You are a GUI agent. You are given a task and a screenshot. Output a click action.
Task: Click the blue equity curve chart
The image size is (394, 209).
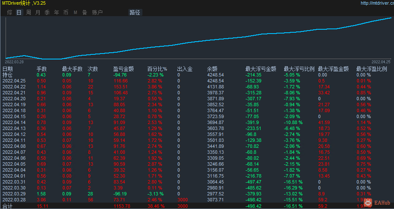point(199,38)
